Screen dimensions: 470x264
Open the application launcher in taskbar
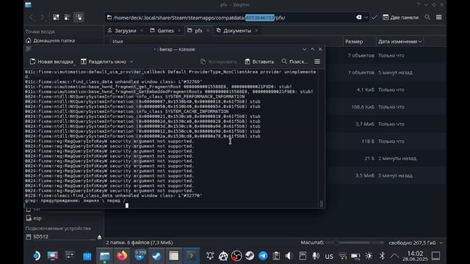[x=36, y=256]
